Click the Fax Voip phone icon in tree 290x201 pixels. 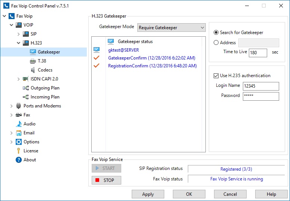coord(12,16)
